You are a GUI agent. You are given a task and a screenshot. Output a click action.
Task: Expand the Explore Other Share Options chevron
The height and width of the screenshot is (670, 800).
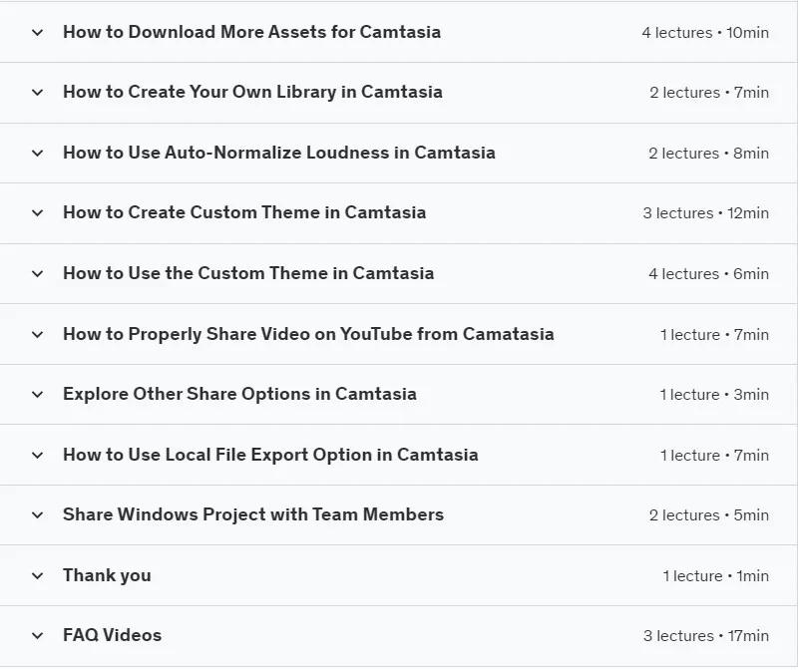click(37, 395)
